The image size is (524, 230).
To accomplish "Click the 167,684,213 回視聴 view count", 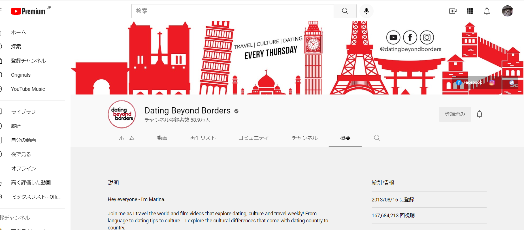I will [393, 216].
